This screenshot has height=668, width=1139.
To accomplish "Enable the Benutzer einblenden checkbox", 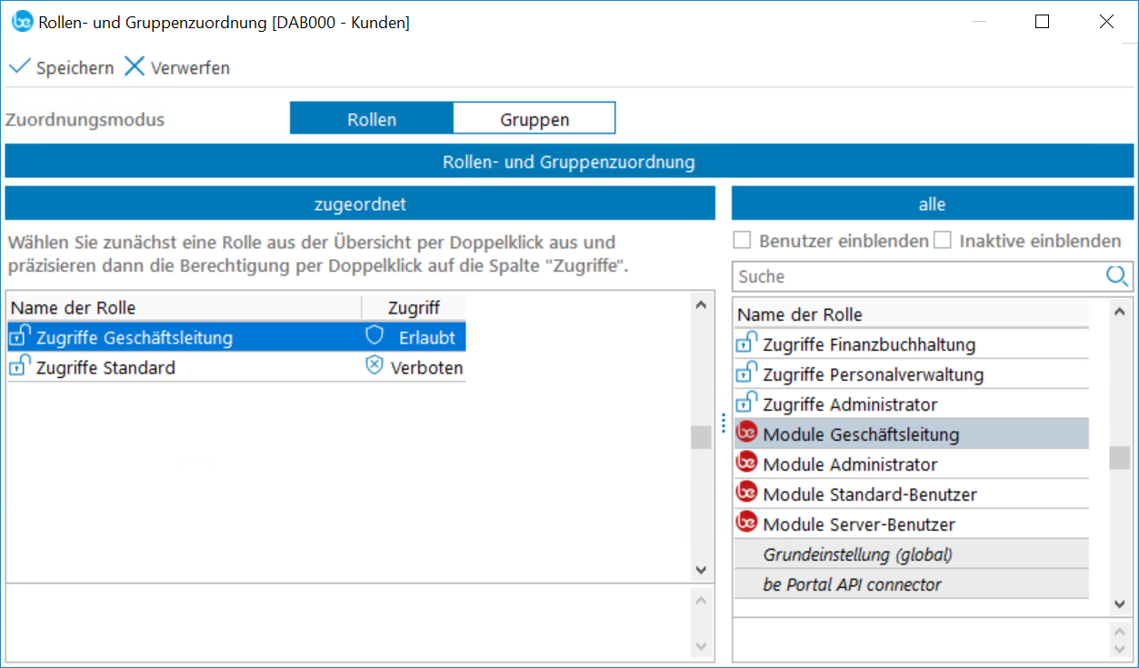I will [743, 241].
